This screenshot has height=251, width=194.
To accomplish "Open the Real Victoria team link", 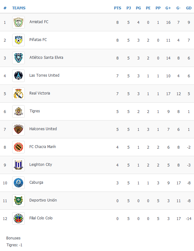I will point(40,93).
